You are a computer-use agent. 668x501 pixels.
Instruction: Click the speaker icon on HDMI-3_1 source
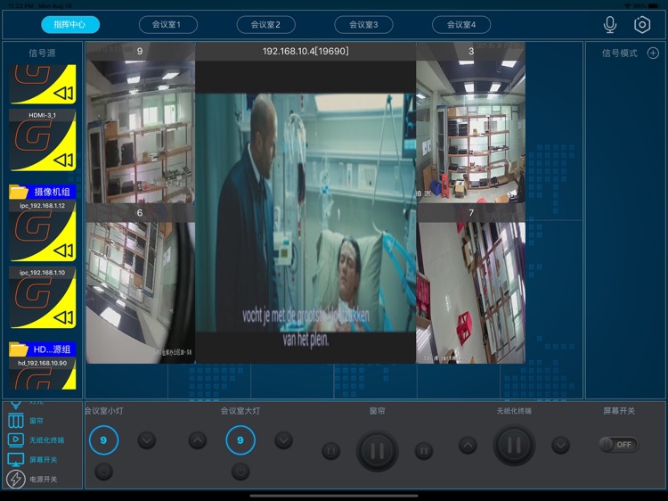63,160
